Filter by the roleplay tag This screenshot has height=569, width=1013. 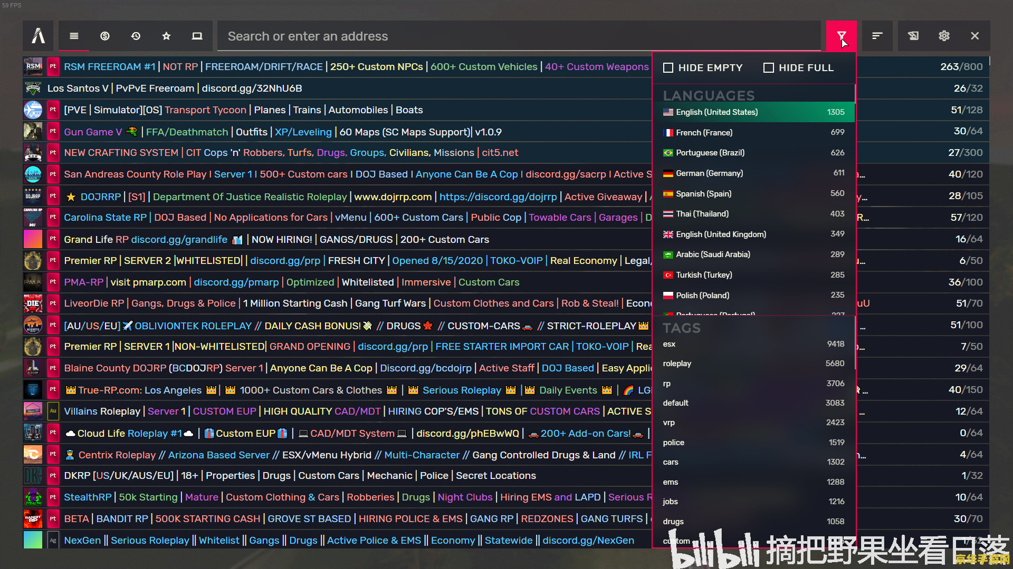click(x=753, y=364)
